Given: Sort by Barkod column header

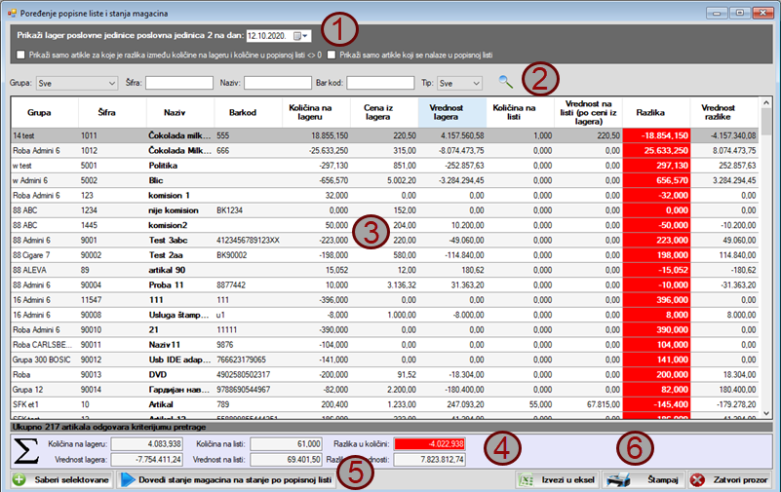Looking at the screenshot, I should tap(249, 112).
